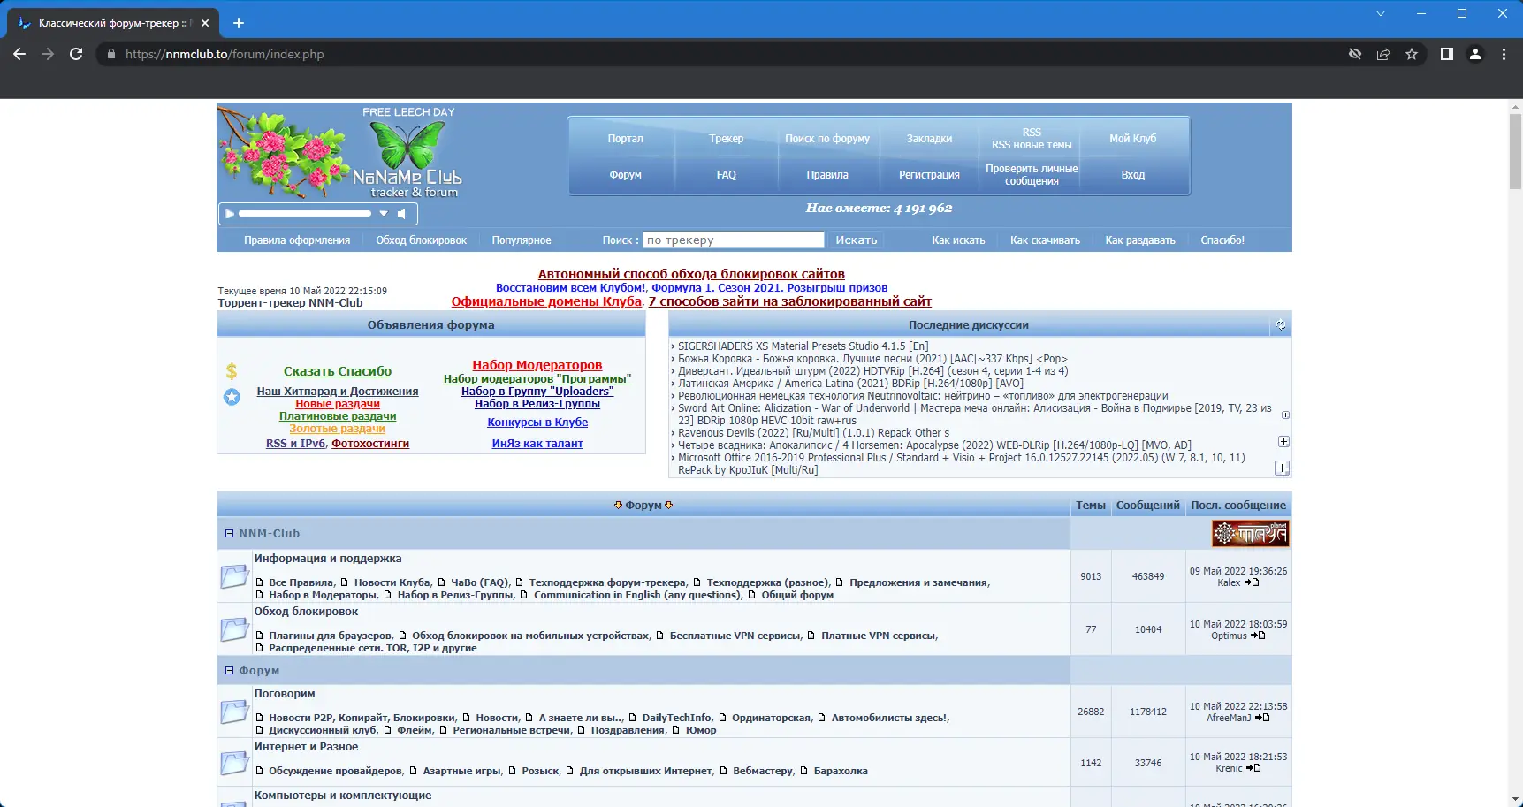
Task: Open the folder icon for Интернет и Разное
Action: [x=234, y=763]
